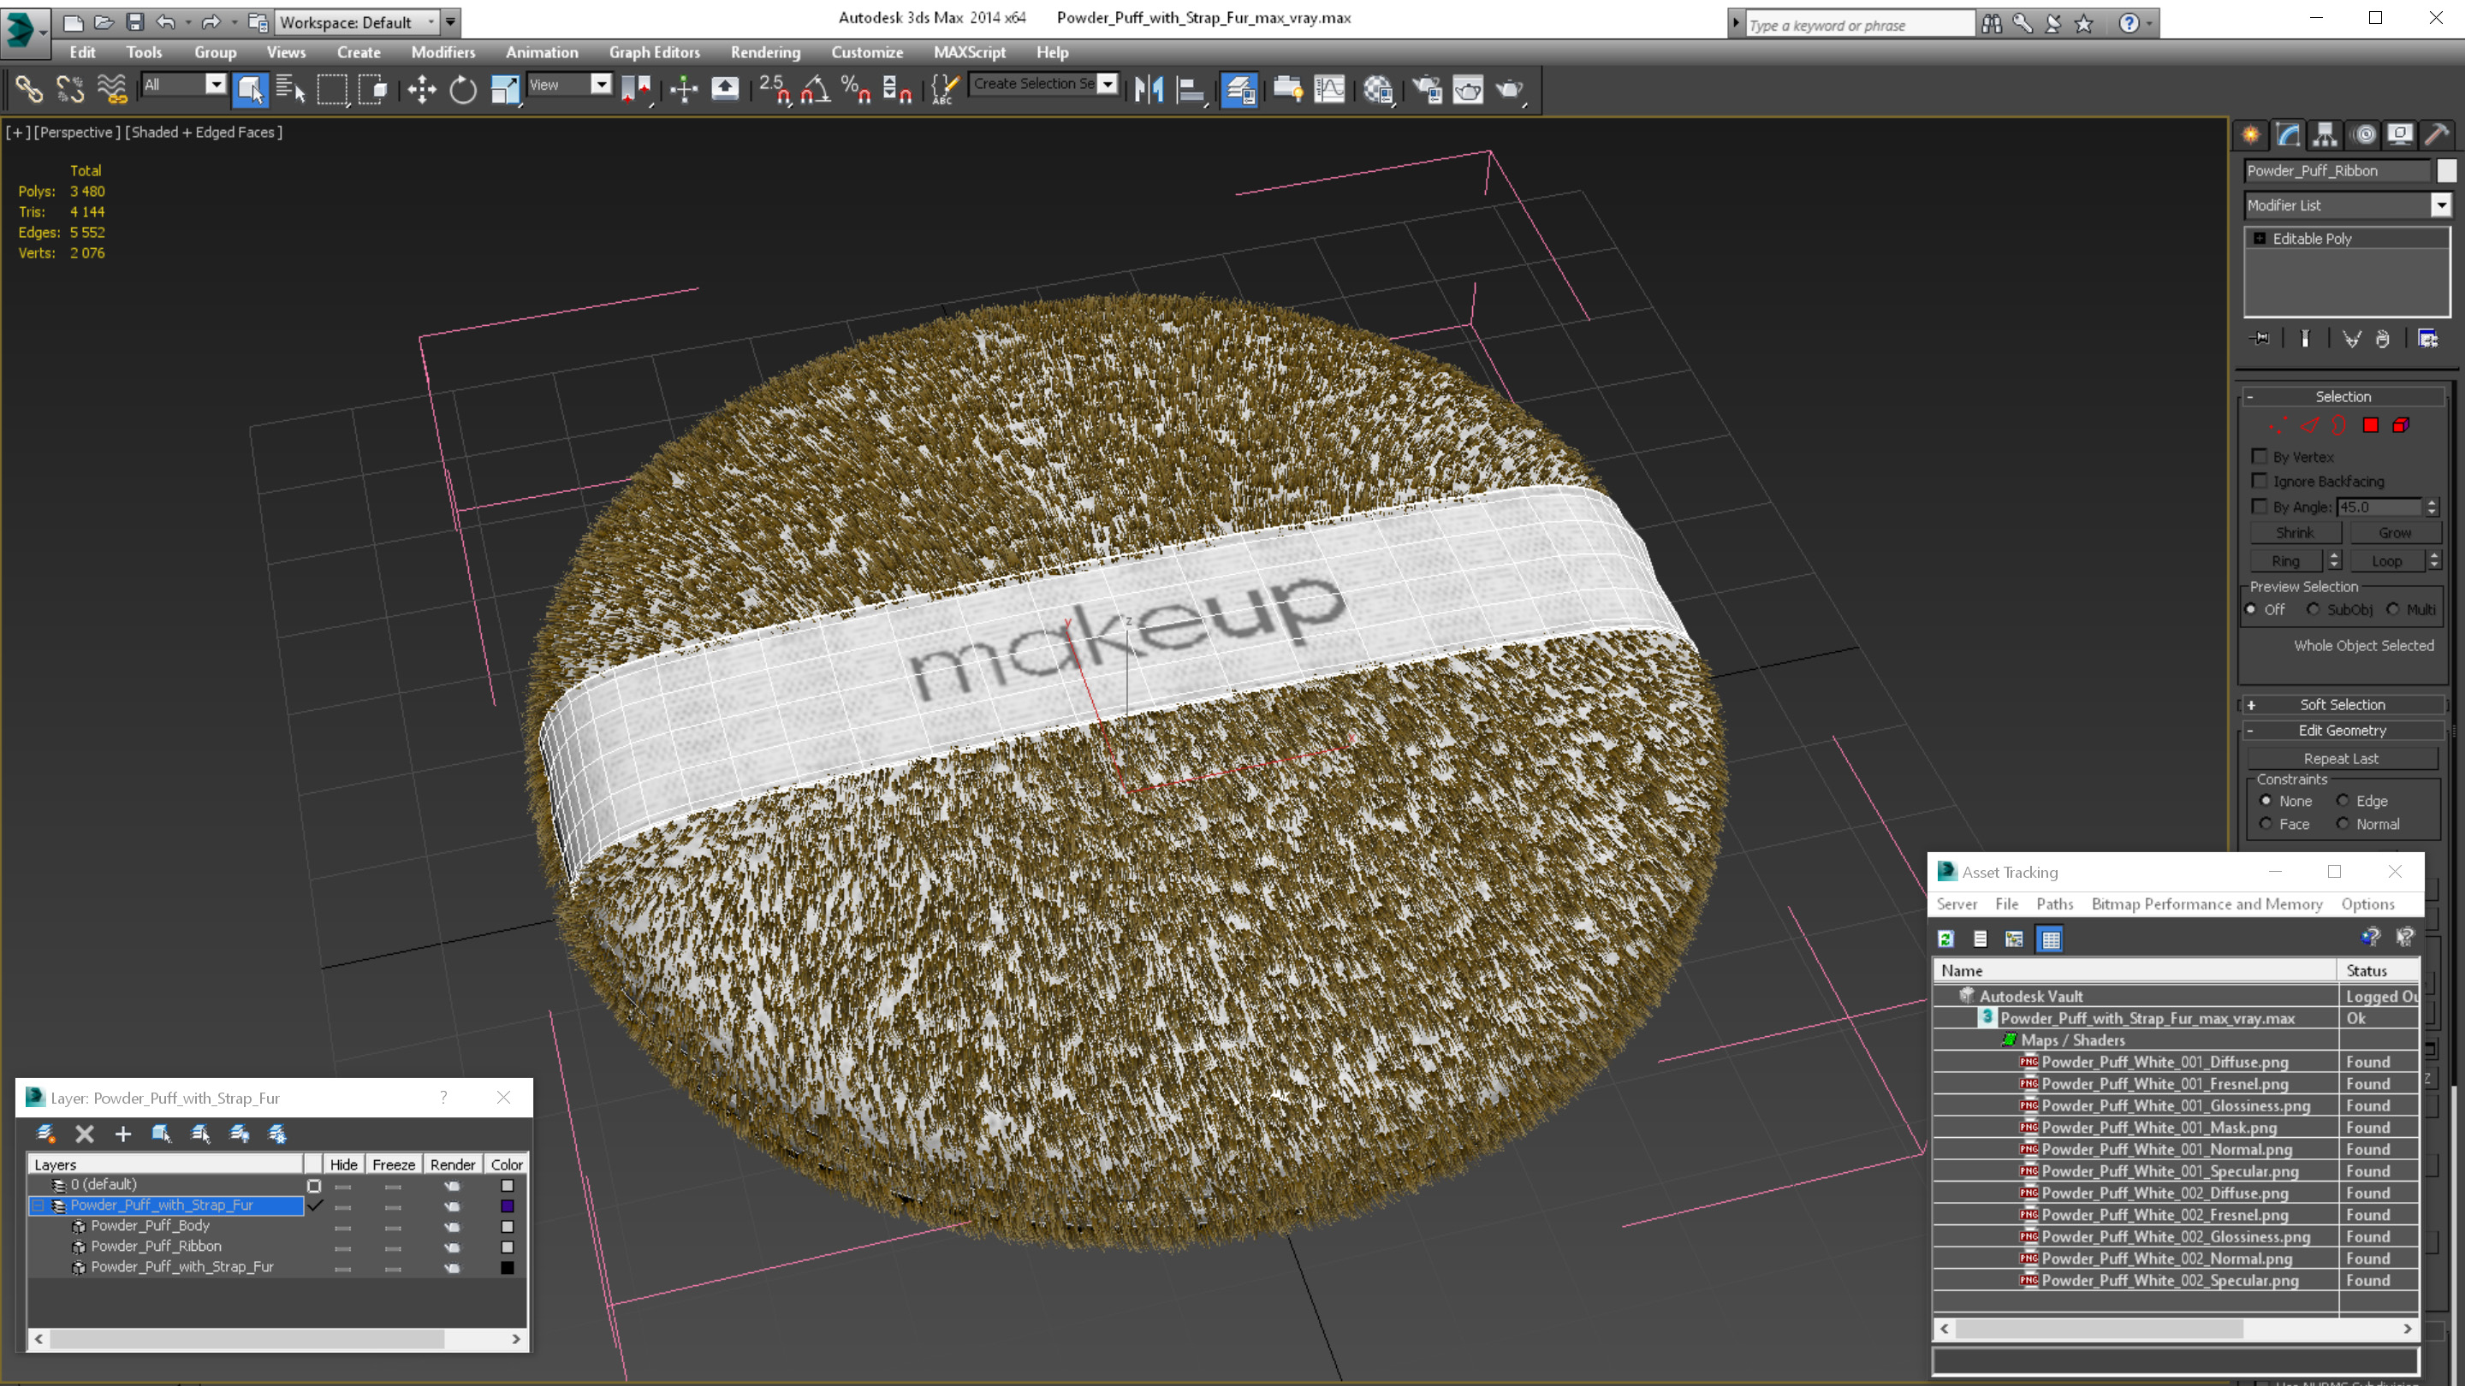The image size is (2465, 1386).
Task: Click the Create New Layer plus icon
Action: [x=122, y=1134]
